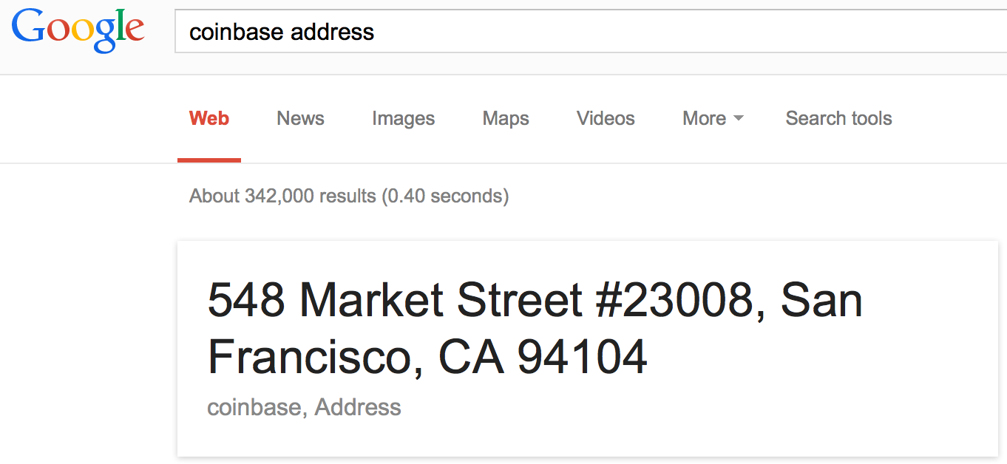
Task: Switch to the News tab
Action: (x=300, y=118)
